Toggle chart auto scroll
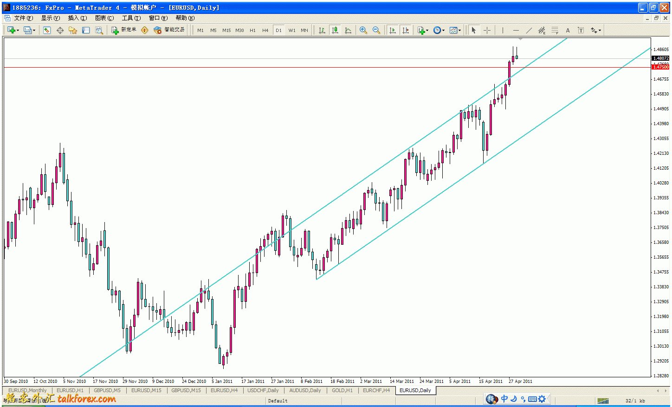The image size is (672, 407). pyautogui.click(x=393, y=30)
